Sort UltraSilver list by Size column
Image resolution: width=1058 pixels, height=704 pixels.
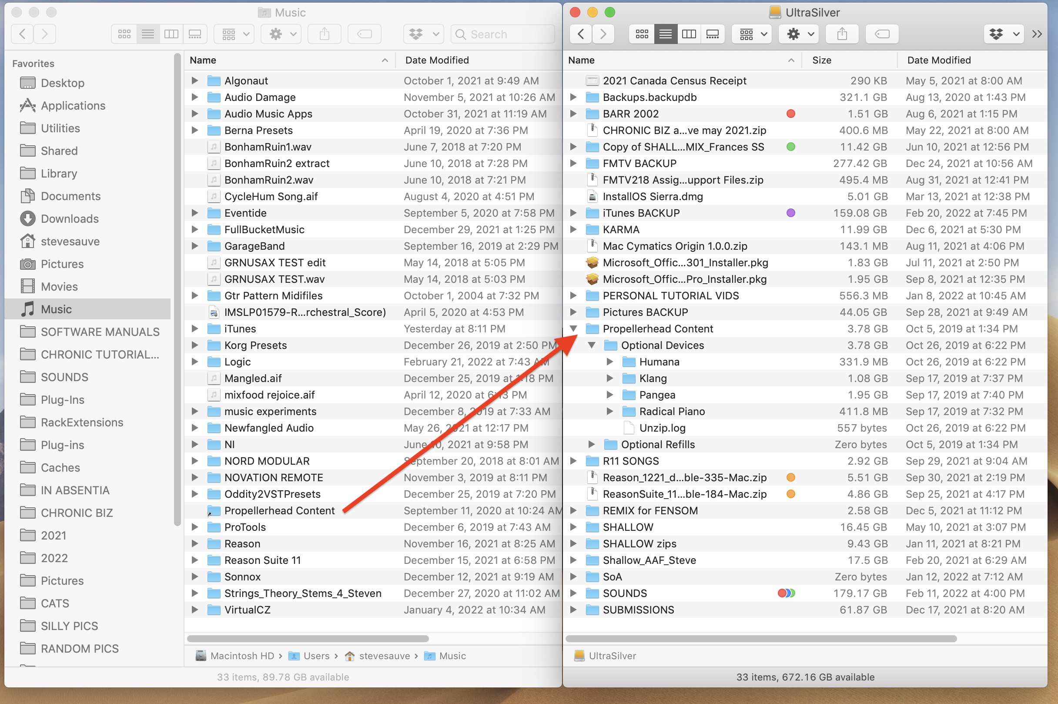[849, 60]
